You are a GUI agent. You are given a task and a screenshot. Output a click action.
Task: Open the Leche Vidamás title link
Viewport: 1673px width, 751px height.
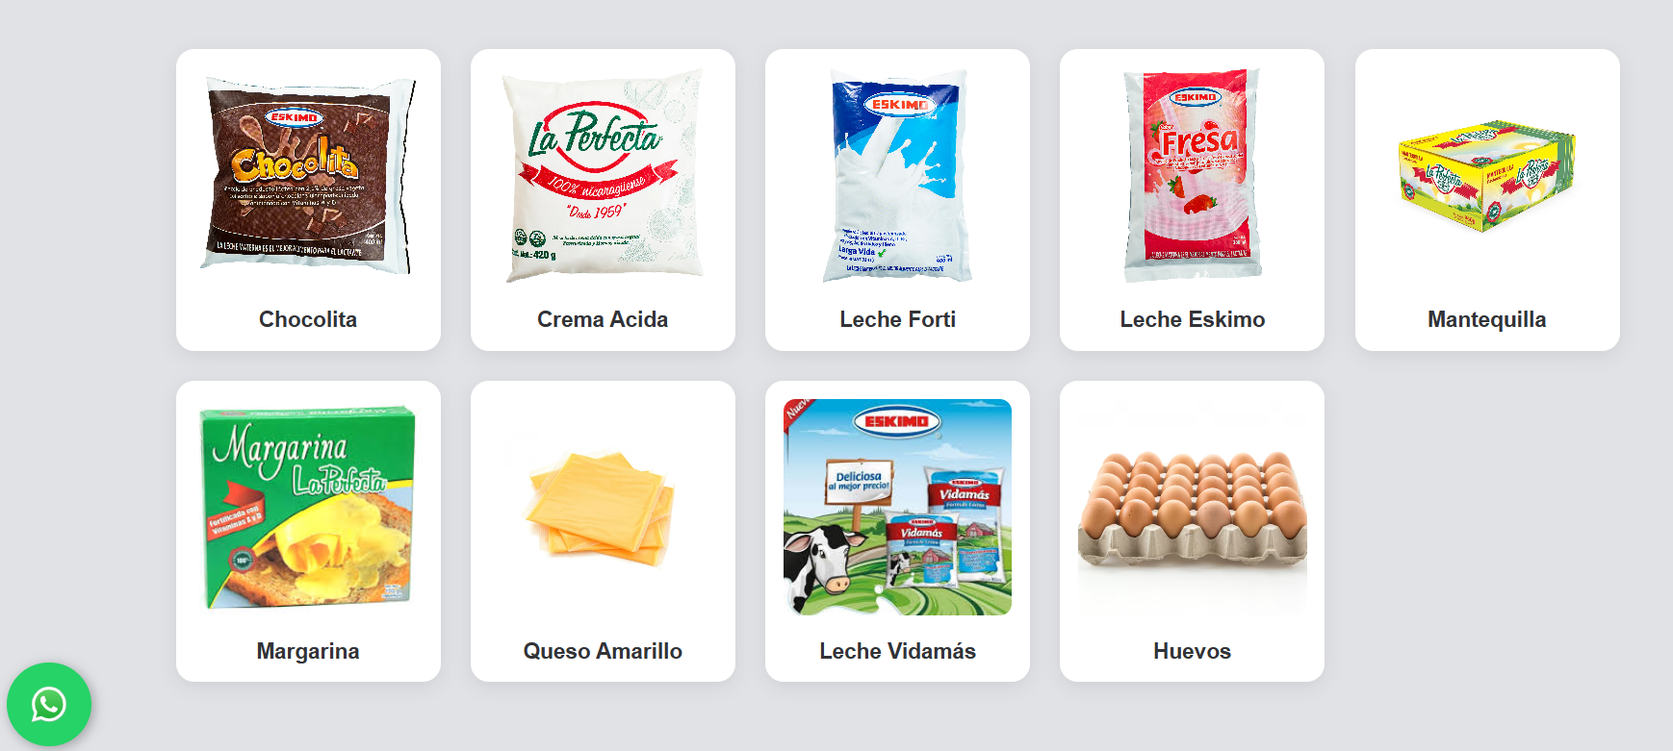(897, 651)
